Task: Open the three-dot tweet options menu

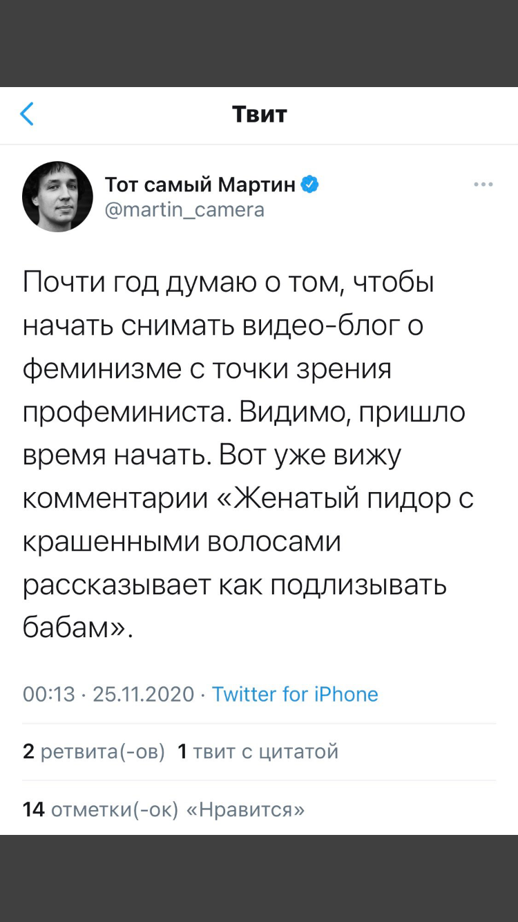Action: (x=483, y=185)
